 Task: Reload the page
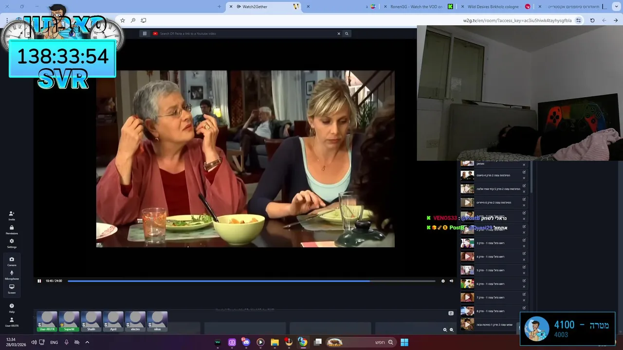click(592, 20)
